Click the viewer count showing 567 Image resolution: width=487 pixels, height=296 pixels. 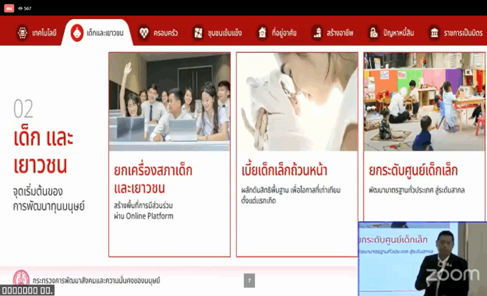tap(25, 8)
